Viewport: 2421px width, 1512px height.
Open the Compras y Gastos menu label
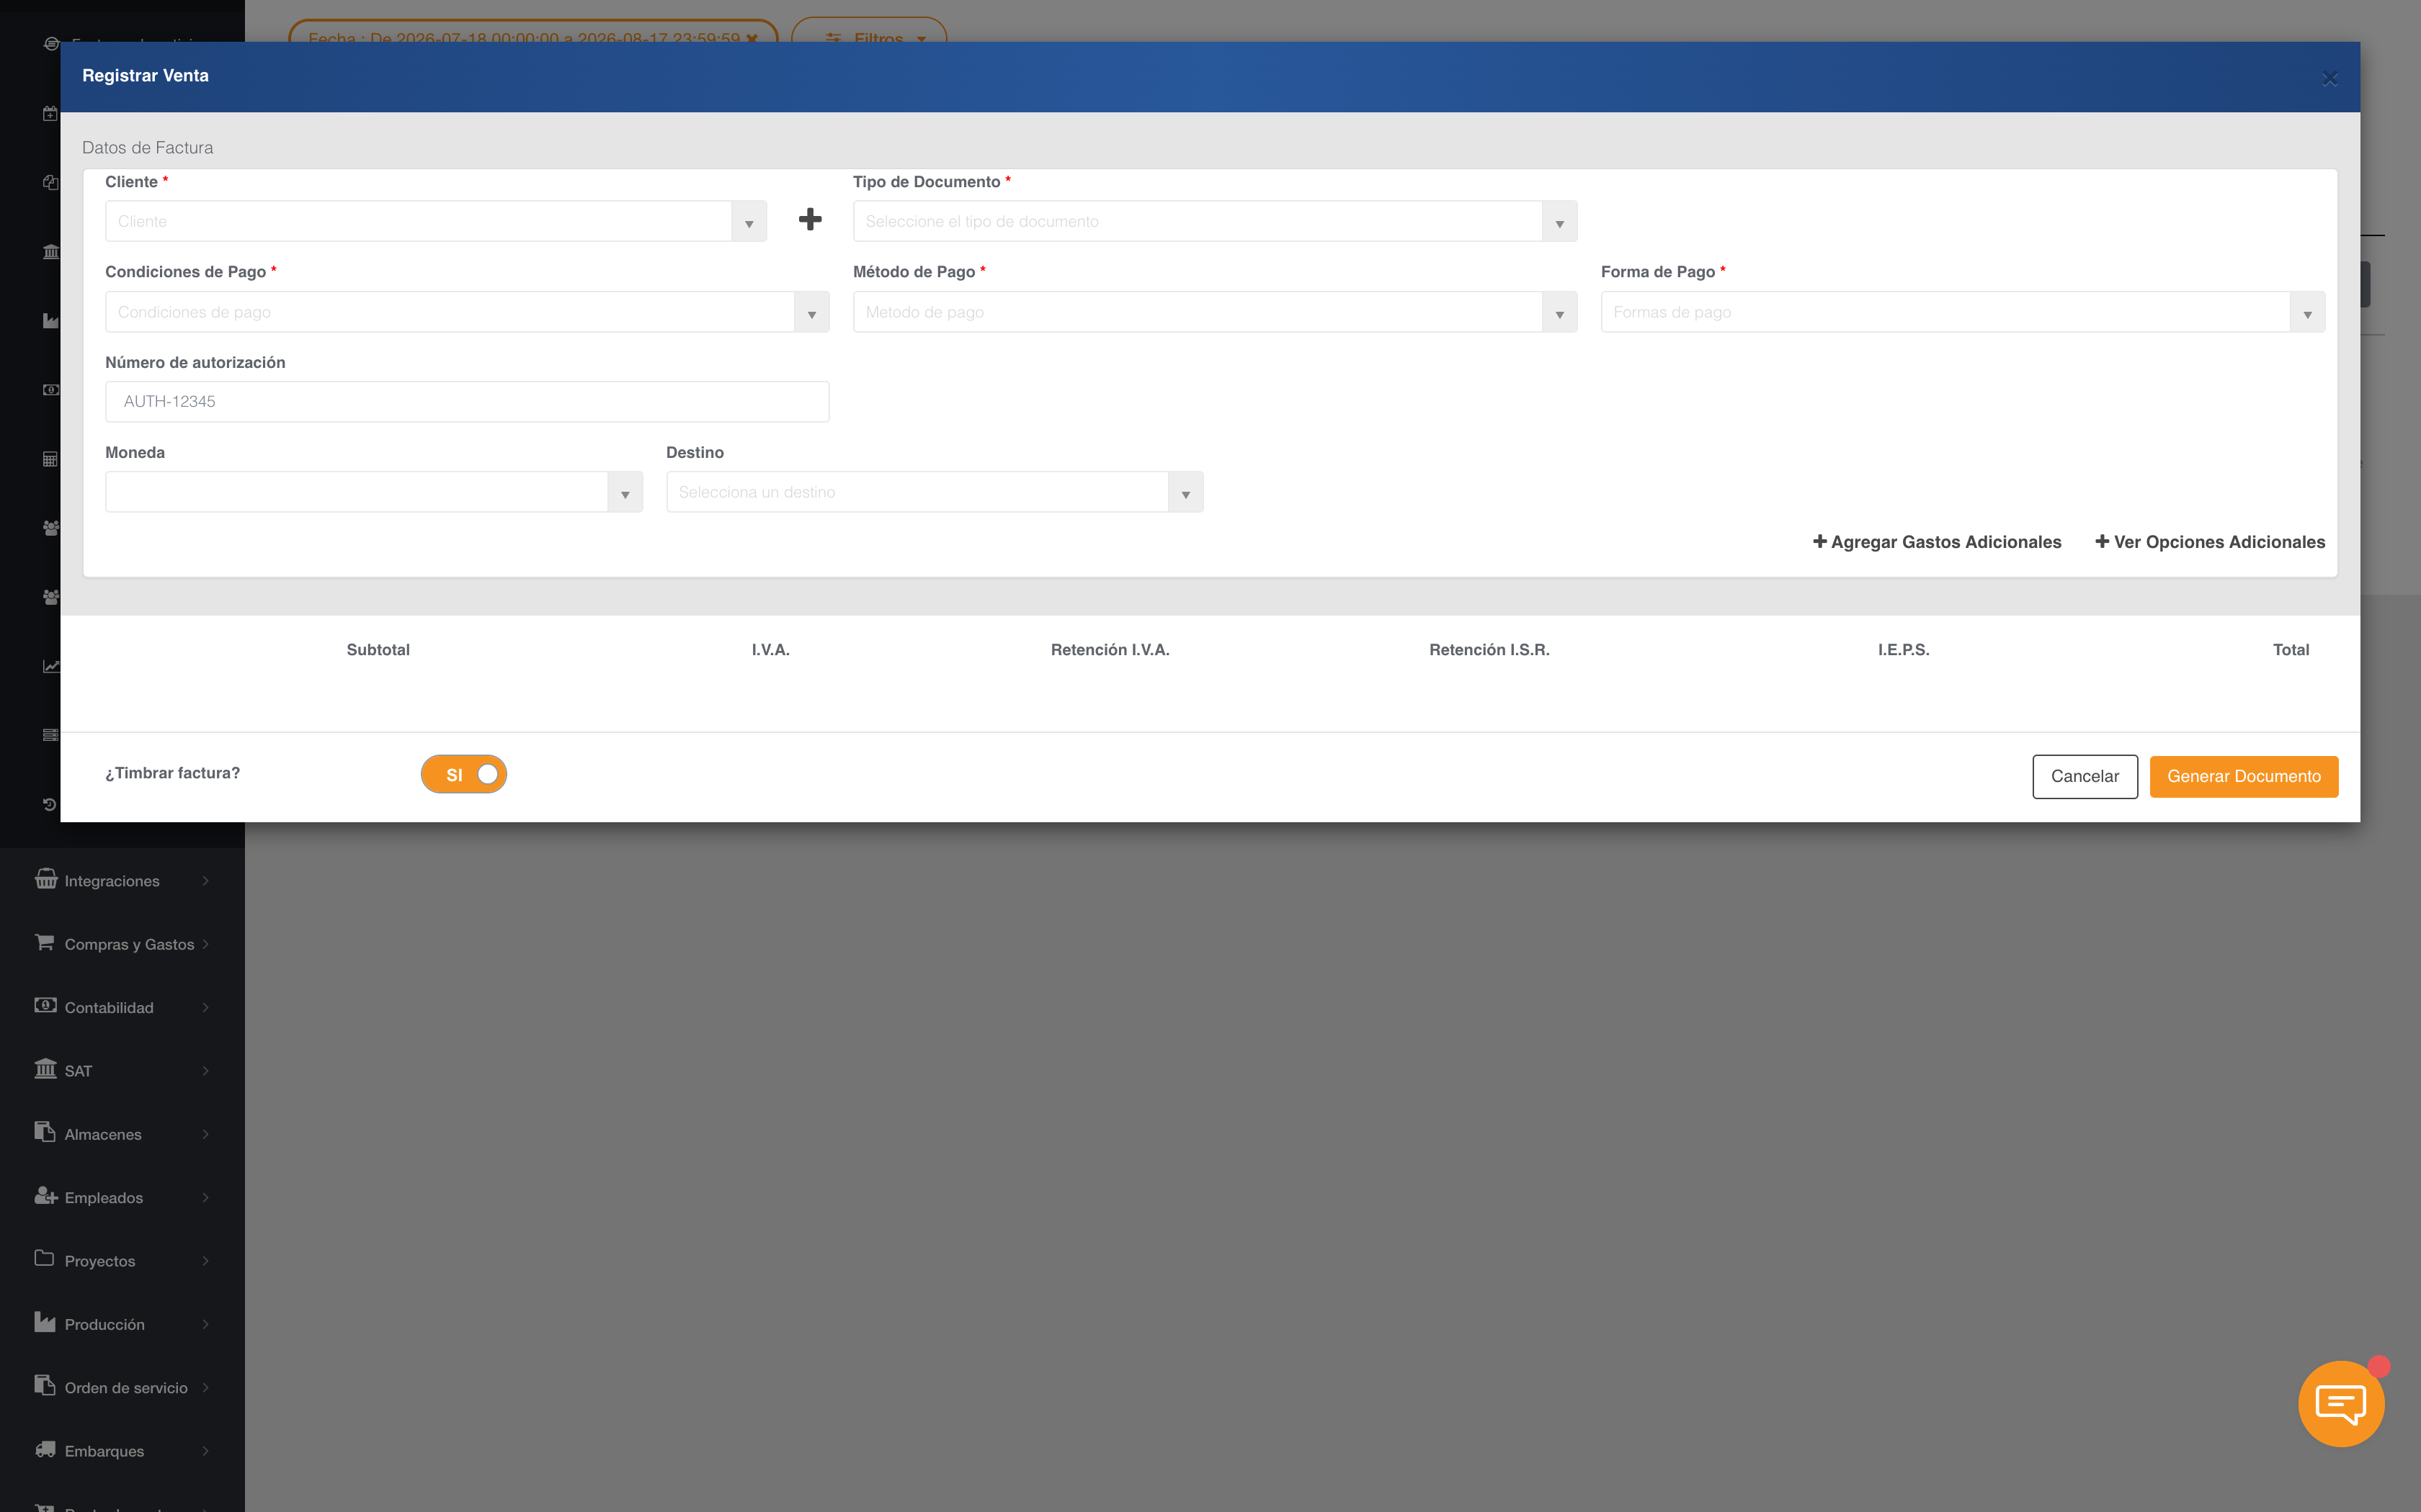point(129,944)
